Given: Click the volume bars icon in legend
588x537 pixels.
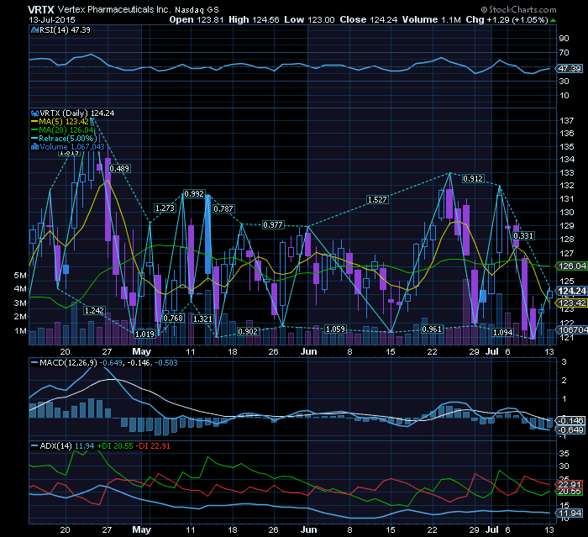Looking at the screenshot, I should tap(35, 147).
